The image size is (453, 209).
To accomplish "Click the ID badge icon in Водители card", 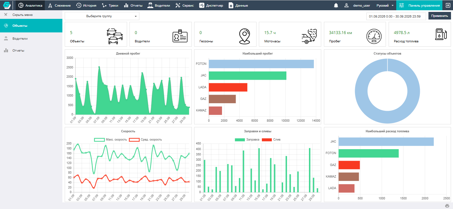I will click(180, 36).
